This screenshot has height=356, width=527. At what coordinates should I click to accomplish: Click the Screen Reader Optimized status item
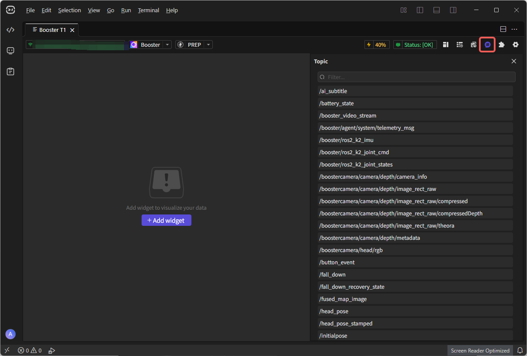tap(480, 350)
